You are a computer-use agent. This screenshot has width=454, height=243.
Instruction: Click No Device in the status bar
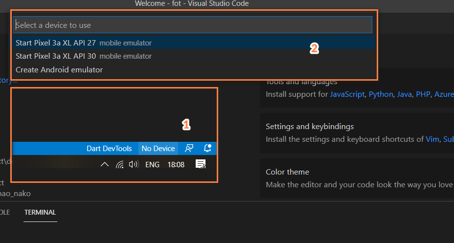click(158, 149)
